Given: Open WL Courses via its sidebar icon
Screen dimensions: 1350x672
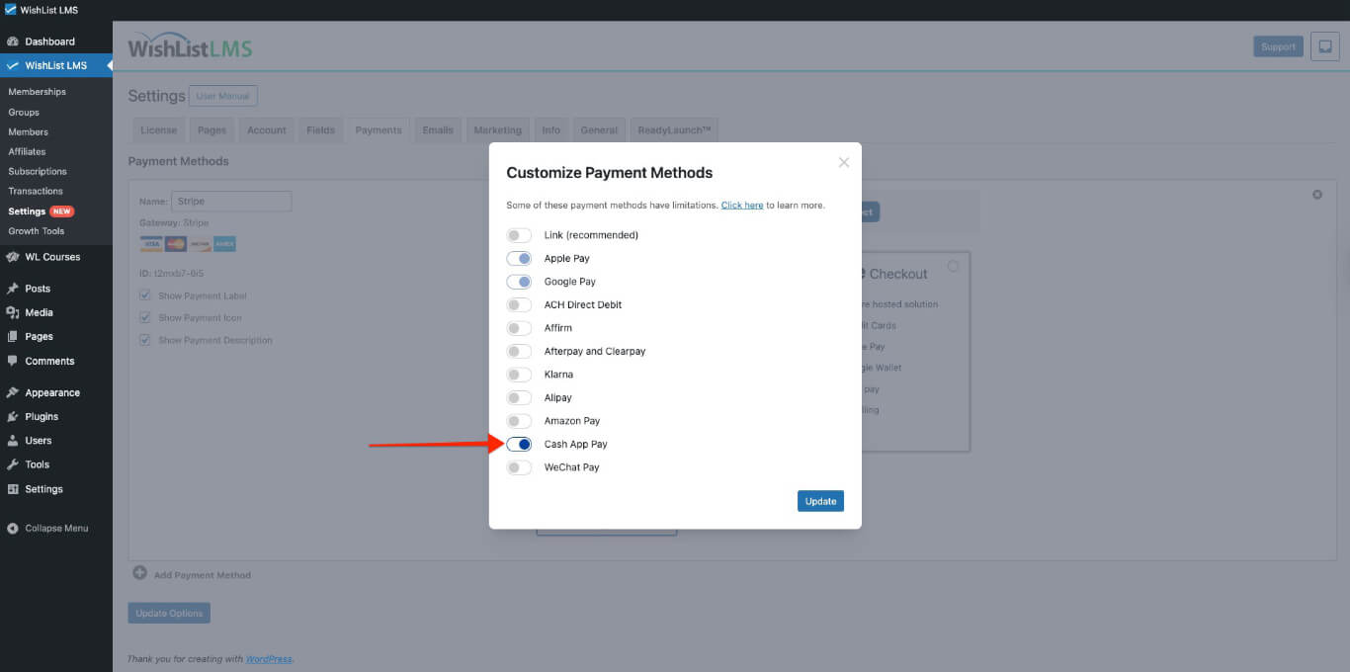Looking at the screenshot, I should (x=13, y=257).
